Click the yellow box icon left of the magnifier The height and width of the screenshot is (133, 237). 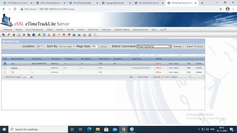[x=84, y=35]
